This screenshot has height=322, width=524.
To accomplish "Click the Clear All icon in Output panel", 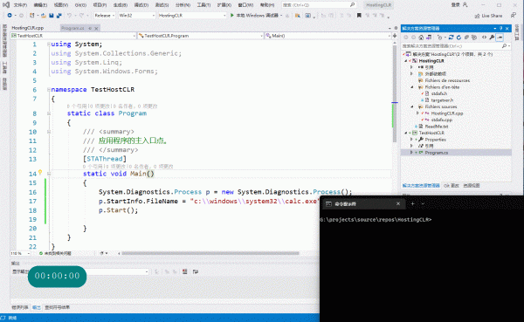I will [x=185, y=271].
